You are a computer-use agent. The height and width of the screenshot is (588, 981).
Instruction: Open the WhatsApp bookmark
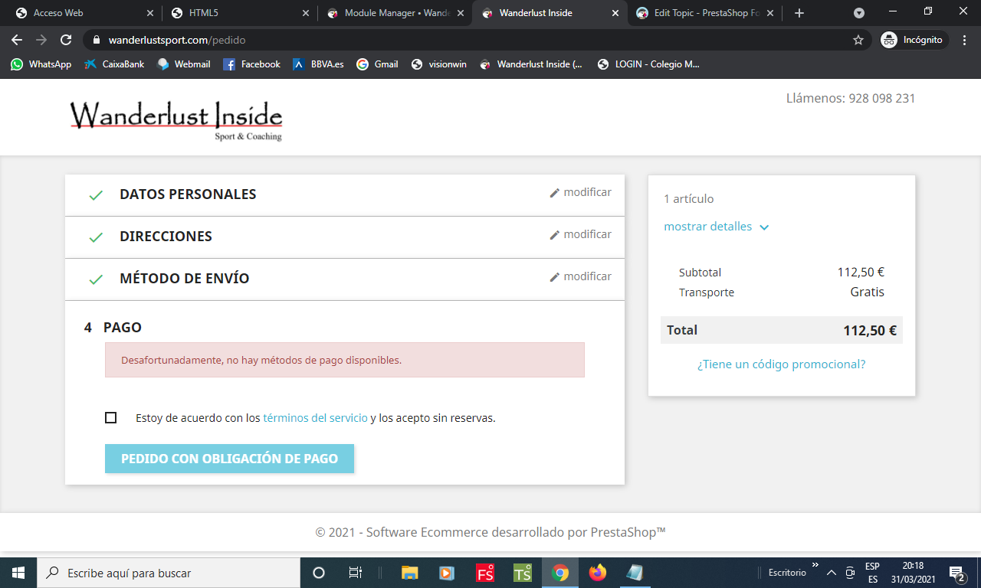pos(41,64)
